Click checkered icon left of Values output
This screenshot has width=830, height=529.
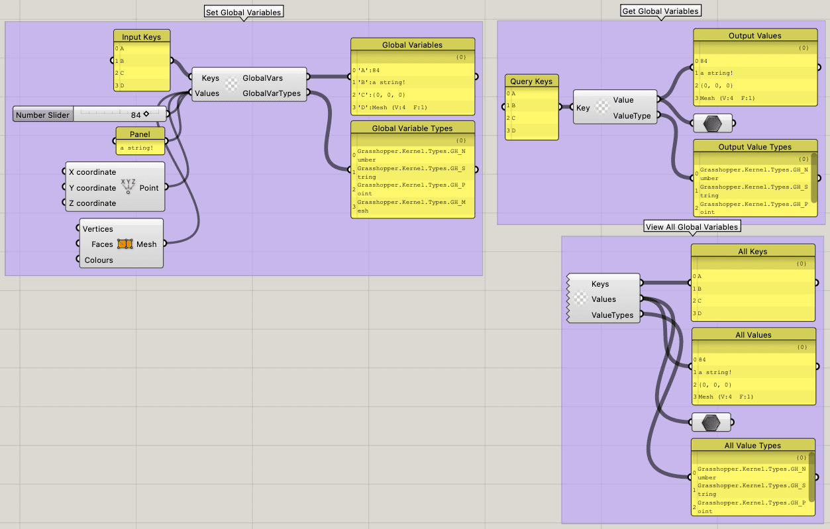(x=580, y=299)
